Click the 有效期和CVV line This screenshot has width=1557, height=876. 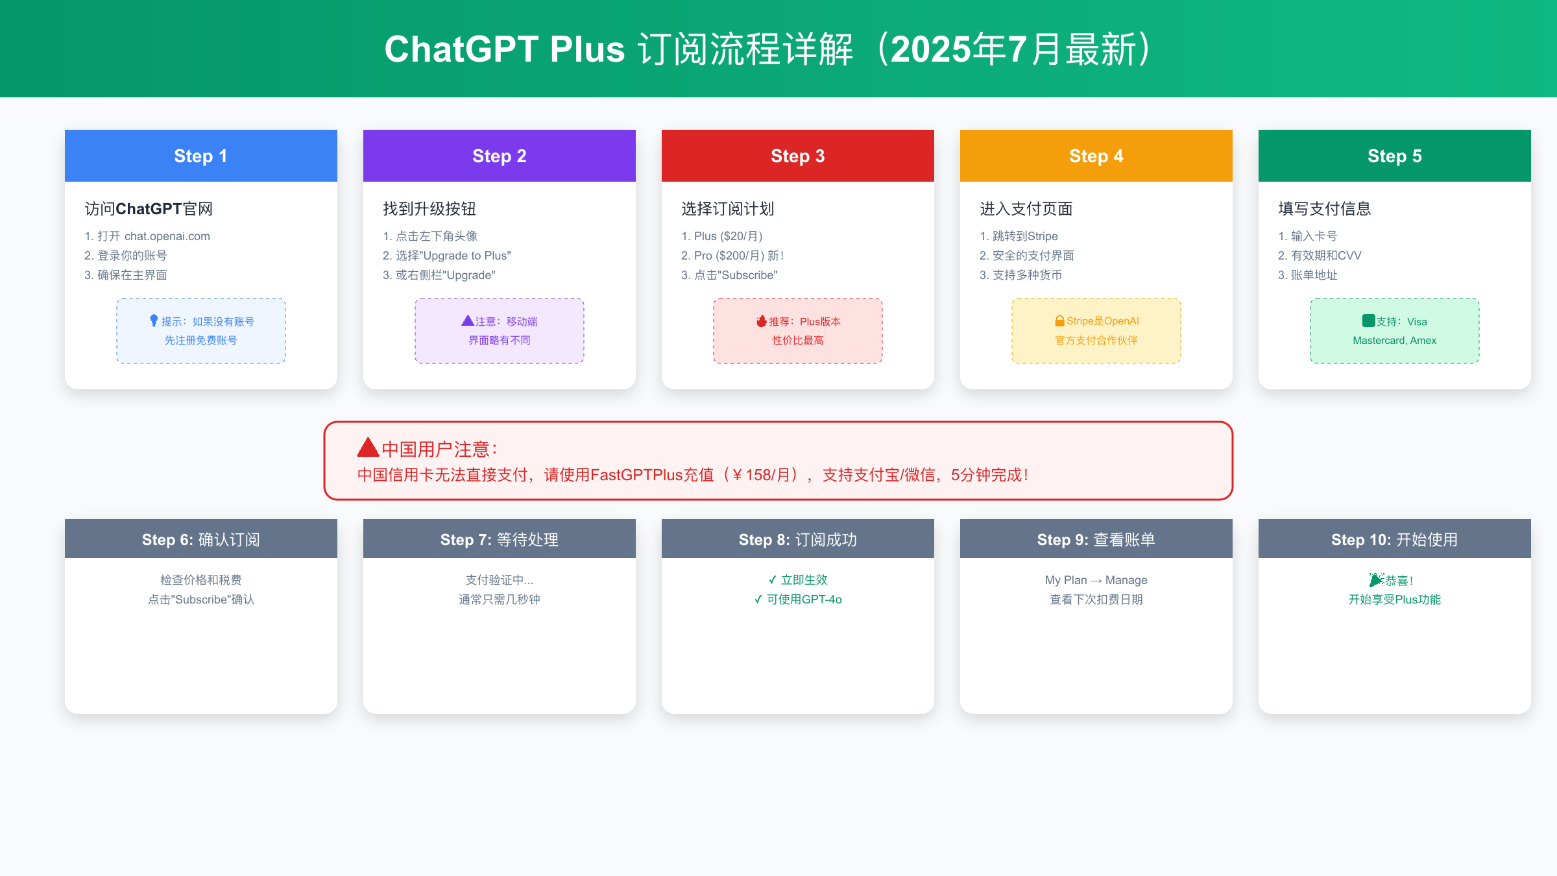(1320, 256)
